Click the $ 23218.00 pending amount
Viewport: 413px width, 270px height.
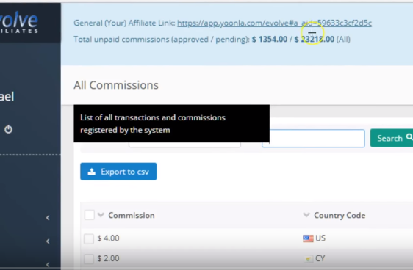tap(315, 39)
